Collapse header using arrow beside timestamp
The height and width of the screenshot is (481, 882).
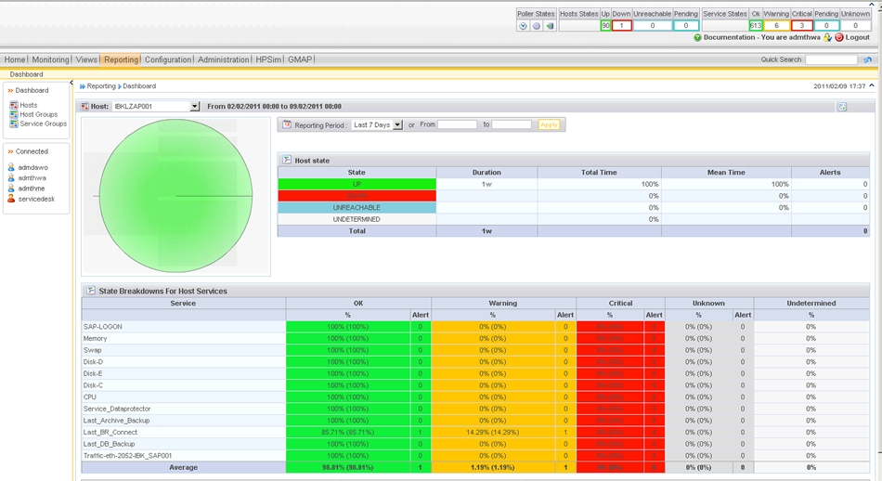point(871,85)
